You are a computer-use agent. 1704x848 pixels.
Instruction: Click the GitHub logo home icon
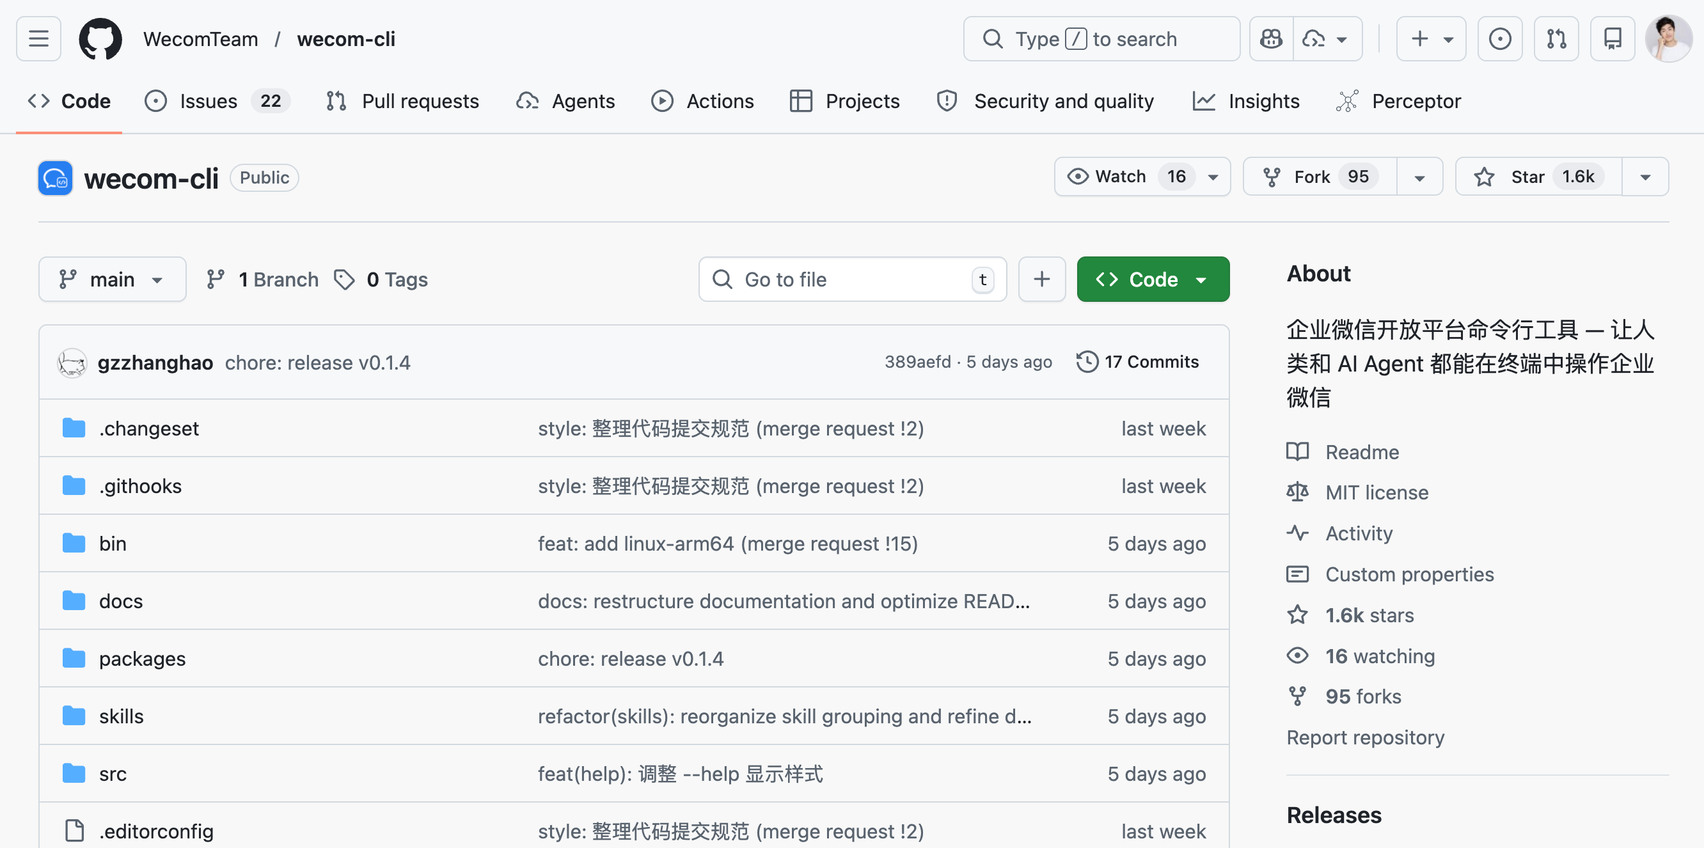pos(100,39)
